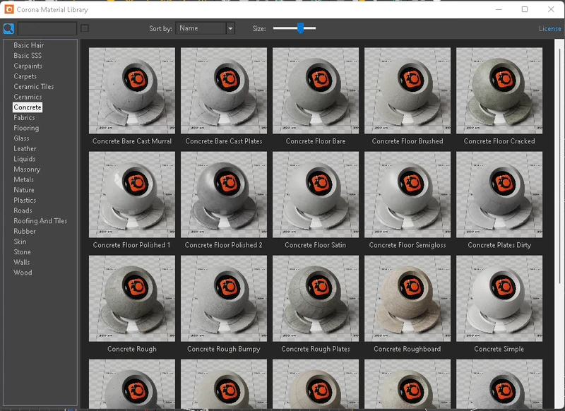Open the Liquids category
565x411 pixels.
25,159
